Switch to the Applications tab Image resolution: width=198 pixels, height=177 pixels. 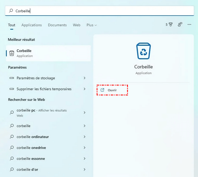(x=31, y=25)
